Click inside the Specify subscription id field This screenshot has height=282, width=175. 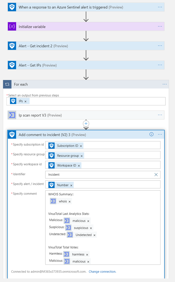tap(103, 145)
